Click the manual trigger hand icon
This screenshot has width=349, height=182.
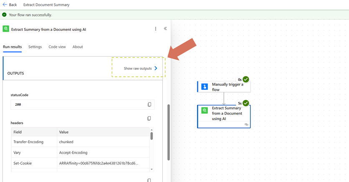tap(205, 87)
